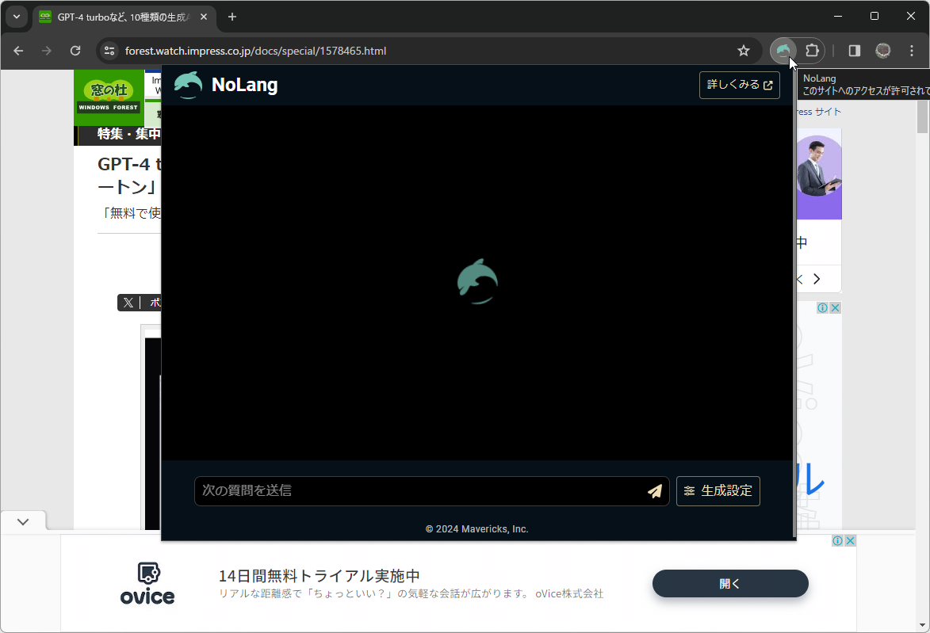930x633 pixels.
Task: Collapse the panel using the bottom-left chevron
Action: [x=23, y=521]
